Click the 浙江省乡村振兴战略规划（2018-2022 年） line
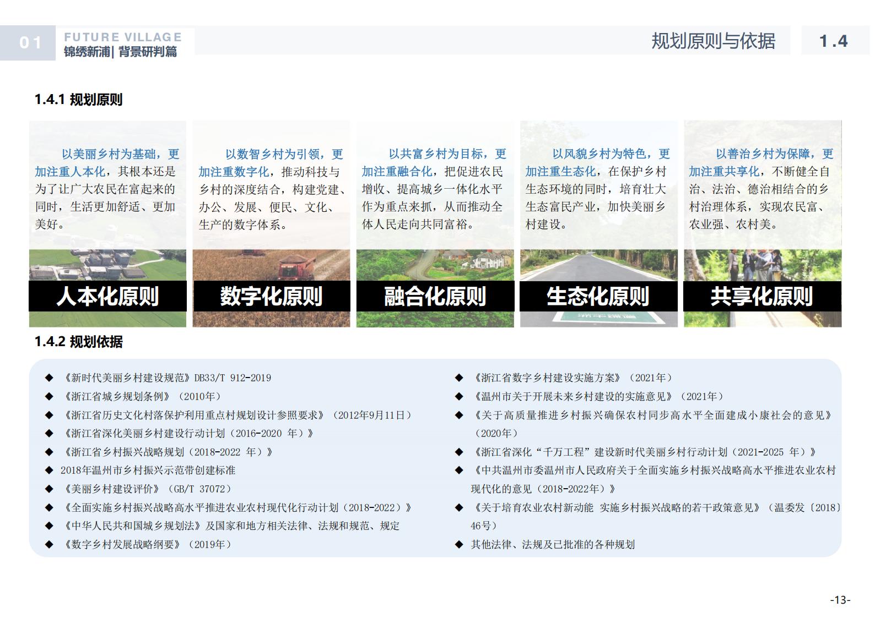This screenshot has width=875, height=618. pyautogui.click(x=168, y=452)
